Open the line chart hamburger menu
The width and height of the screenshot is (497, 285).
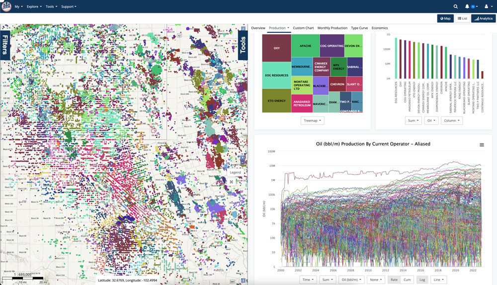coord(482,145)
